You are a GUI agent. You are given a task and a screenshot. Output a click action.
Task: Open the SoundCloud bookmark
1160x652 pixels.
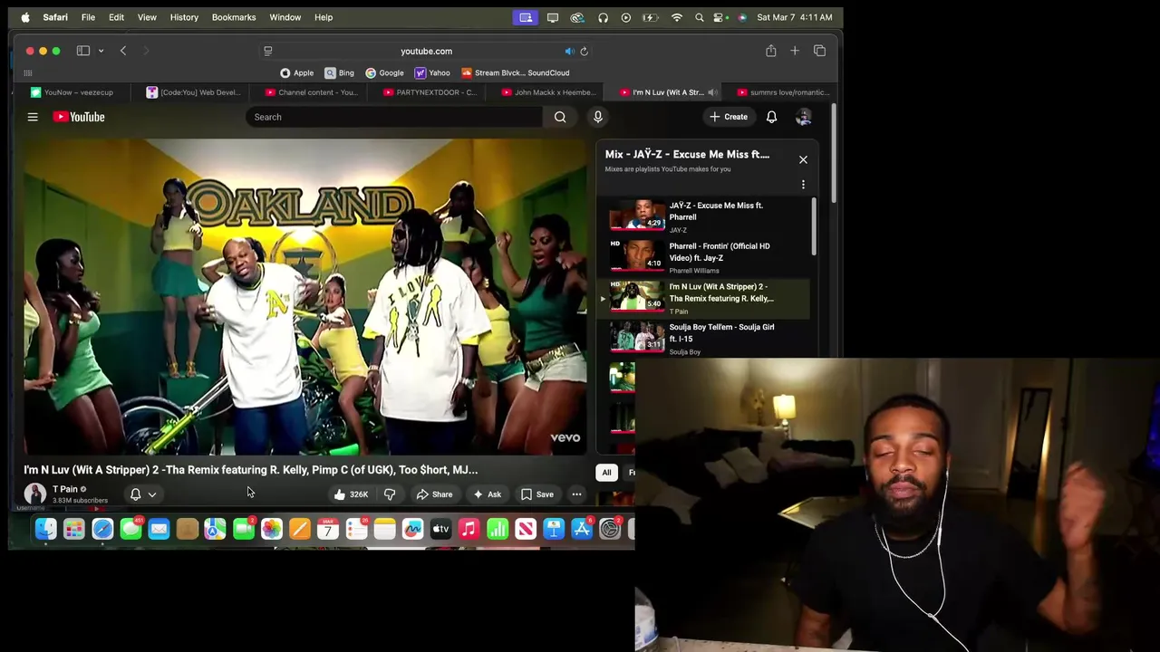[x=515, y=72]
